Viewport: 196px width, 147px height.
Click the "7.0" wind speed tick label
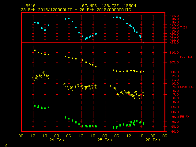(x=176, y=95)
